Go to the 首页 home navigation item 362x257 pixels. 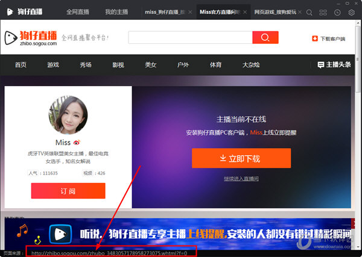pyautogui.click(x=21, y=64)
